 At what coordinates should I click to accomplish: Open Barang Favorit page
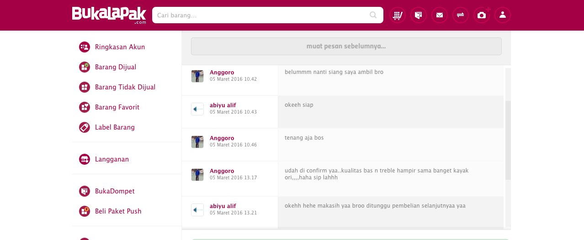click(117, 107)
